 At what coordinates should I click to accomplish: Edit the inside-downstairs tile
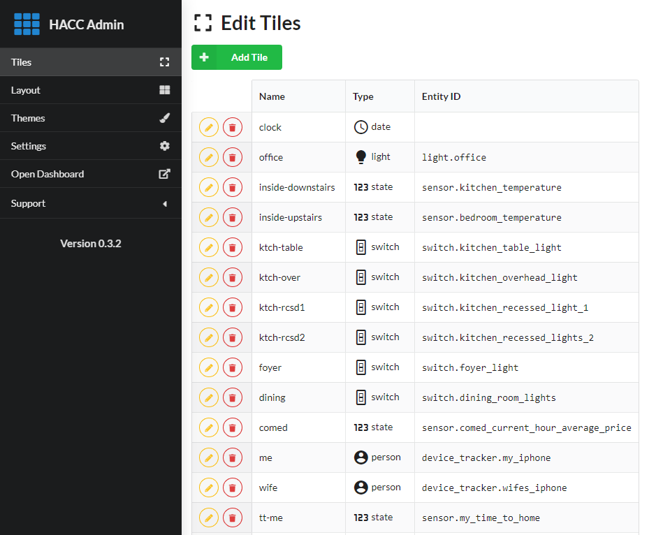[x=209, y=187]
